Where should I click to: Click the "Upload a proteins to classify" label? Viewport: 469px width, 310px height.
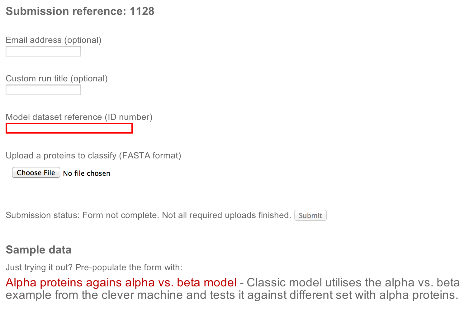click(61, 156)
